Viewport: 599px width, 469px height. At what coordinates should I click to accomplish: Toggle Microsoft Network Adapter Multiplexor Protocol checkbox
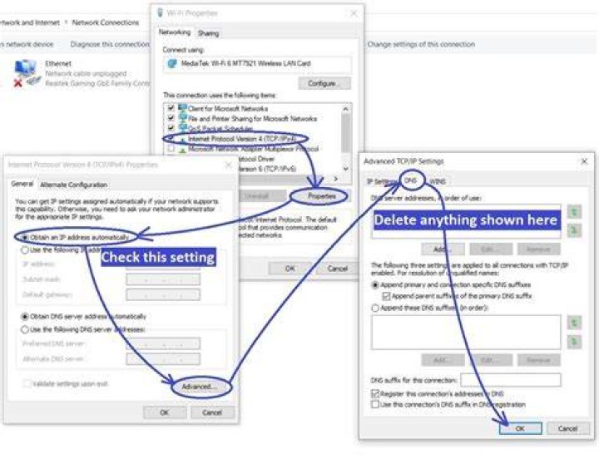(171, 149)
